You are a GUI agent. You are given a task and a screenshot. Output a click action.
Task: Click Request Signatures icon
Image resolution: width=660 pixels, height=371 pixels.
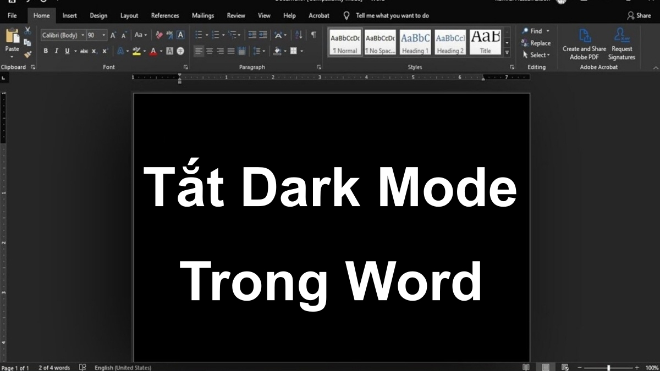(x=621, y=44)
